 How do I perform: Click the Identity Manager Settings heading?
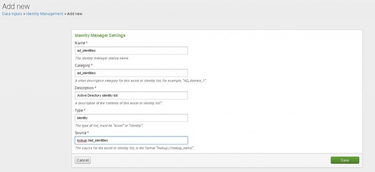point(100,36)
